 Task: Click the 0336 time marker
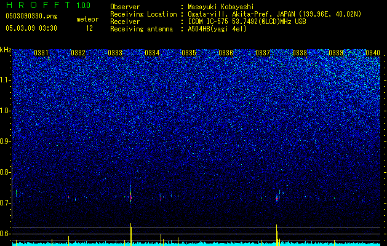pyautogui.click(x=226, y=53)
